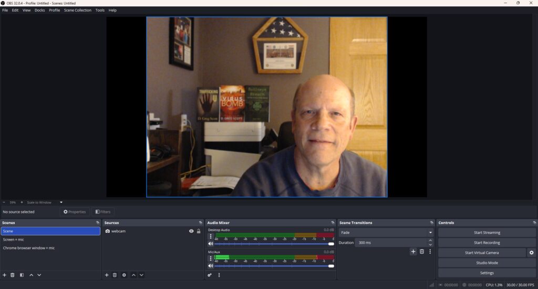The image size is (538, 289).
Task: Select 'Screen + mic' scene
Action: (x=50, y=240)
